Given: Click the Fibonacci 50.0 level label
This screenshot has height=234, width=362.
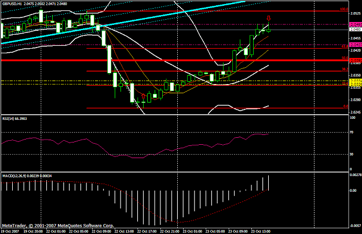Looking at the screenshot, I should 345,58.
